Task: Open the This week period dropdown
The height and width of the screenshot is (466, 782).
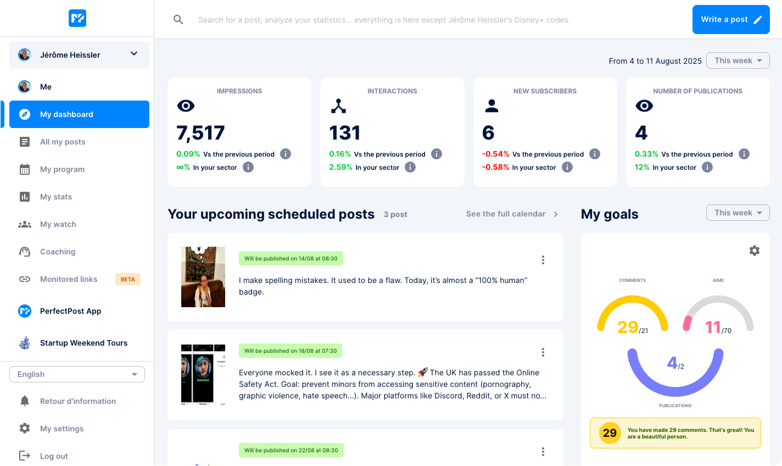Action: 738,60
